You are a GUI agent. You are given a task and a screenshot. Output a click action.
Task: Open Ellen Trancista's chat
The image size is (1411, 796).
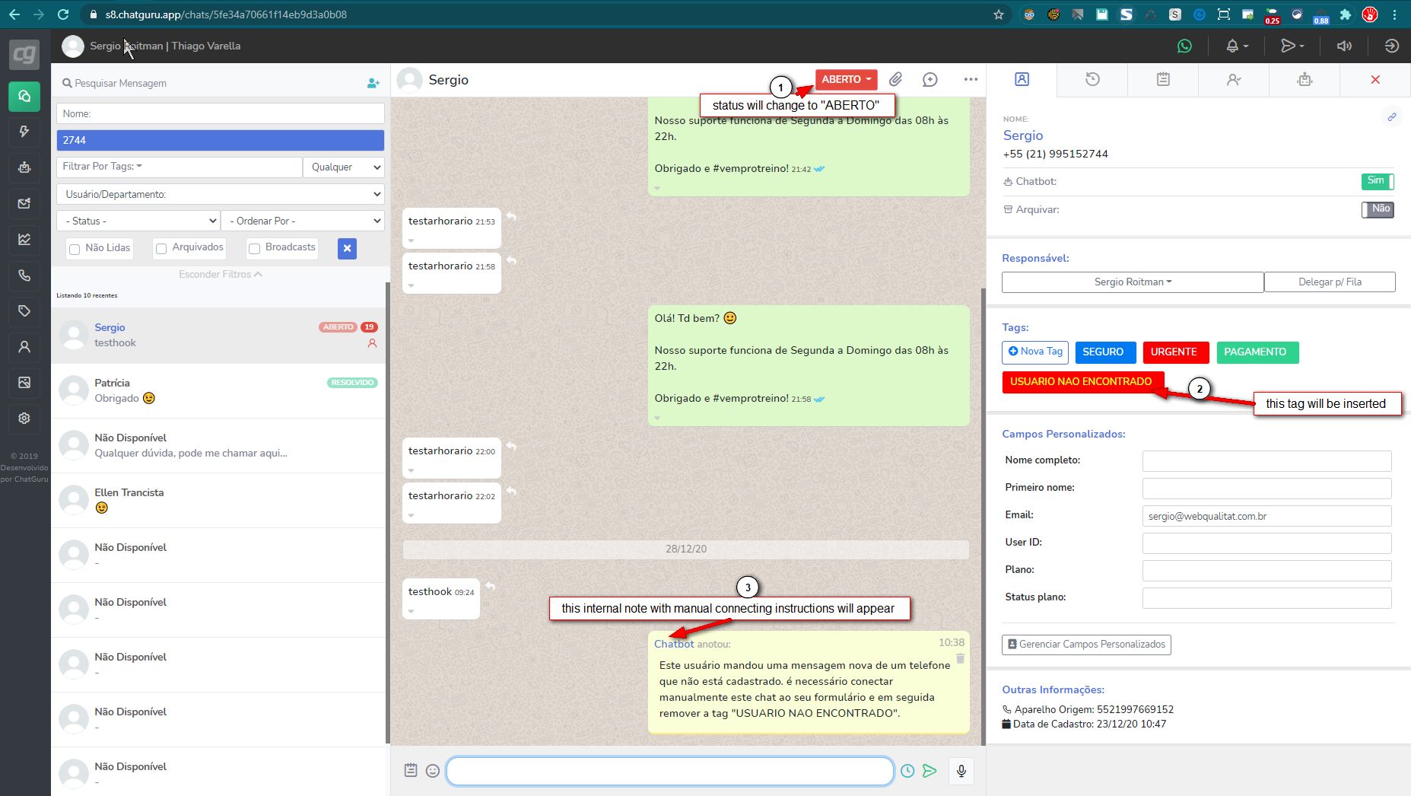click(219, 500)
